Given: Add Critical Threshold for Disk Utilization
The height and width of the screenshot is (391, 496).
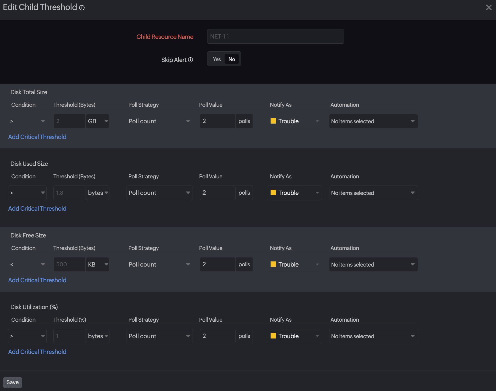Looking at the screenshot, I should tap(37, 352).
